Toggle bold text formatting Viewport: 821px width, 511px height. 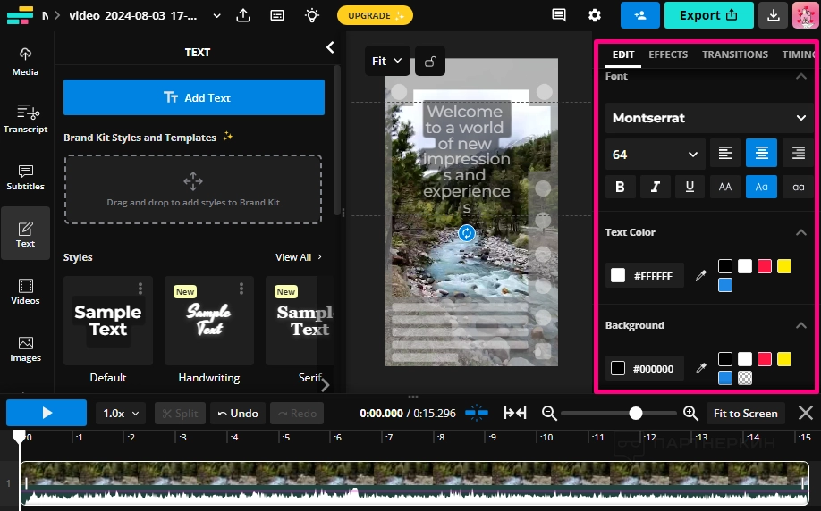620,187
